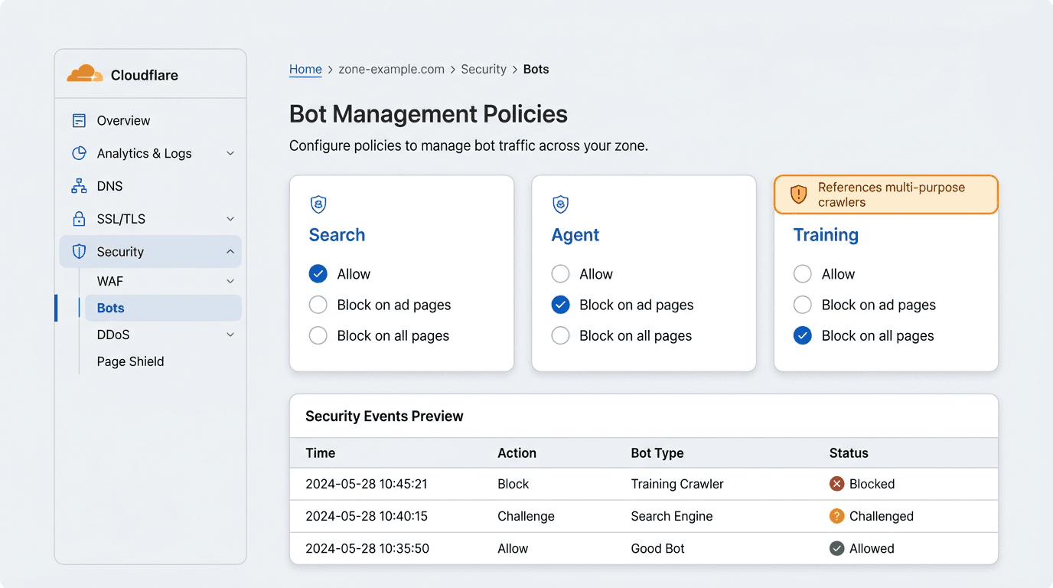
Task: Go to Home breadcrumb link
Action: point(305,69)
